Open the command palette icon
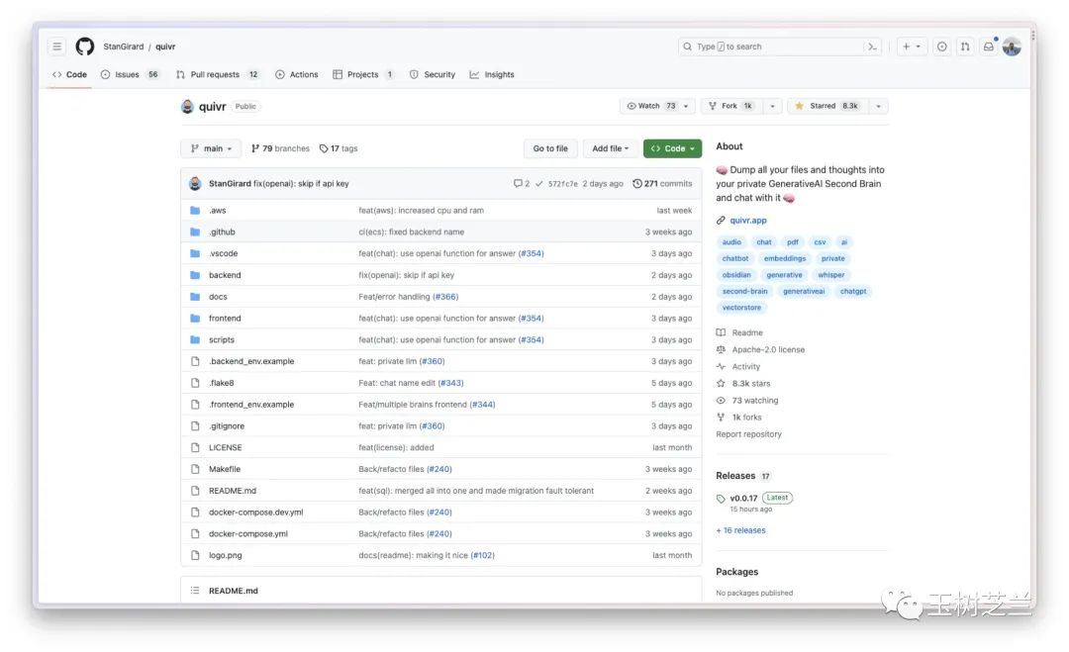 pyautogui.click(x=872, y=47)
